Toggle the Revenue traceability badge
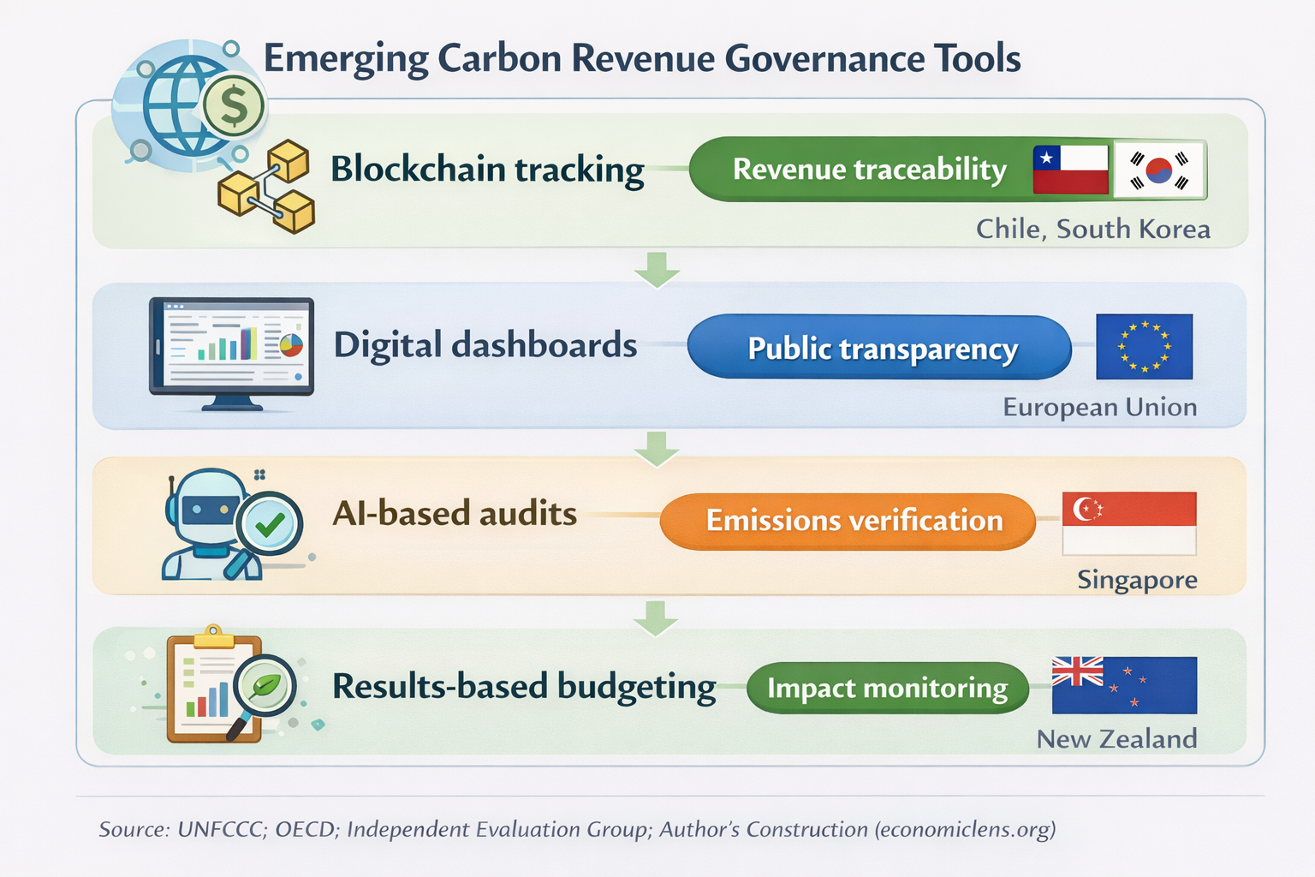Image resolution: width=1315 pixels, height=877 pixels. (869, 169)
